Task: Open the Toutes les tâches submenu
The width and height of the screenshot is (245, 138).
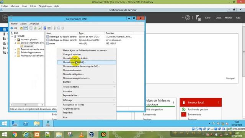Action: coord(87,87)
